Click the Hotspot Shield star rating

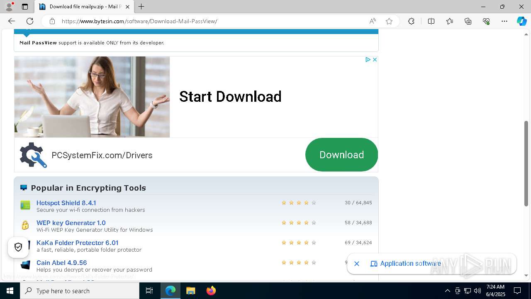pyautogui.click(x=299, y=203)
